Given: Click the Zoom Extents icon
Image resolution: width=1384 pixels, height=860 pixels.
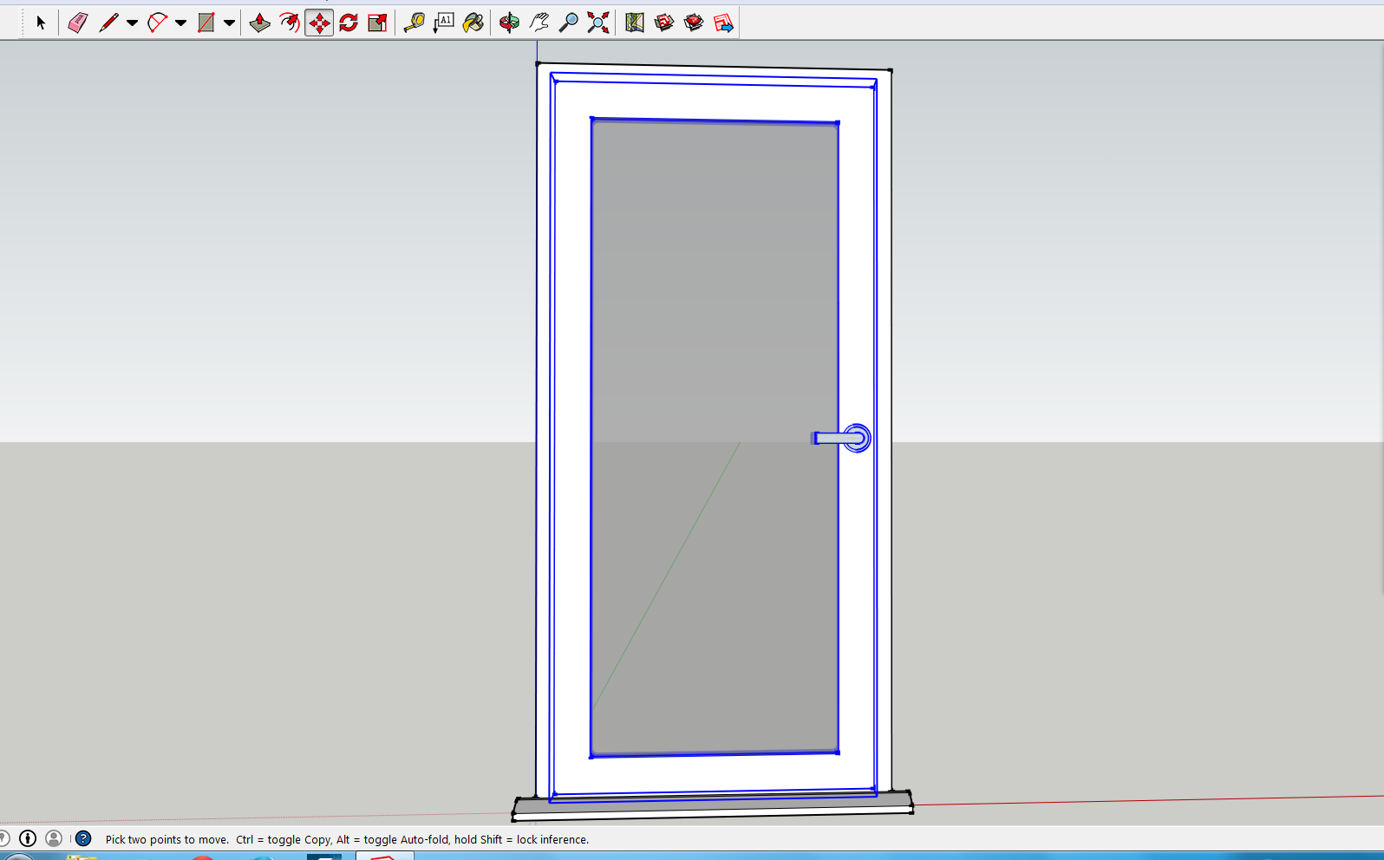Looking at the screenshot, I should click(x=597, y=23).
